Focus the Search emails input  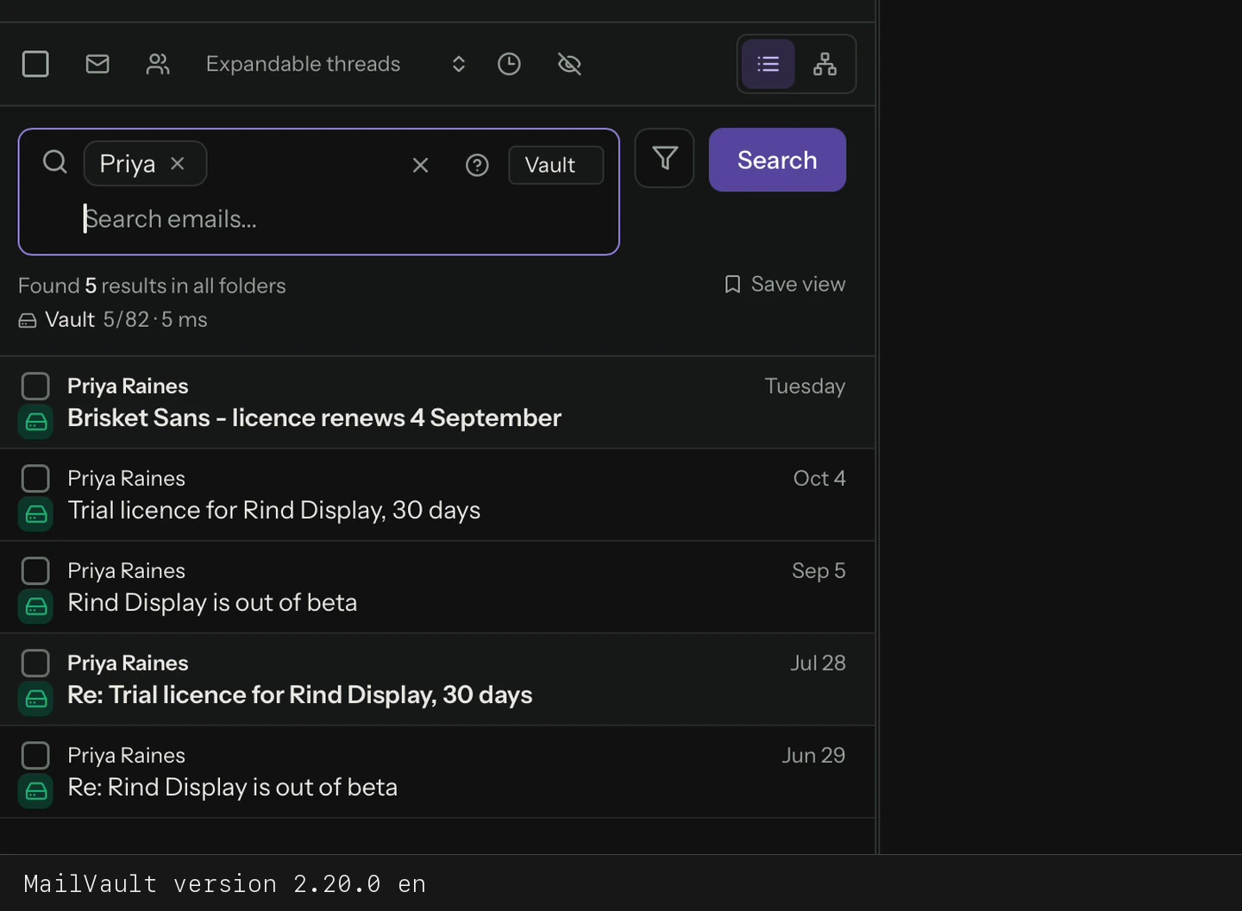pyautogui.click(x=345, y=219)
